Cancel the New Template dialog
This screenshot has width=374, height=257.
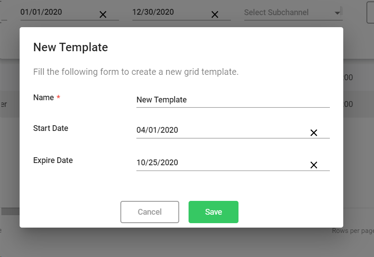(x=150, y=212)
